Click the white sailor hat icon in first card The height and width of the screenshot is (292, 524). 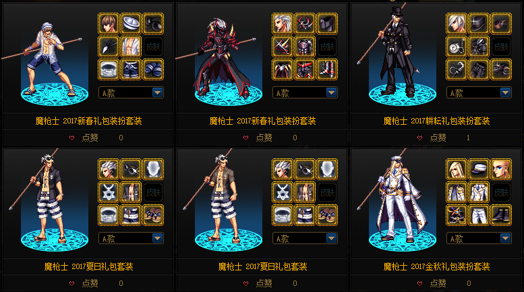click(131, 24)
